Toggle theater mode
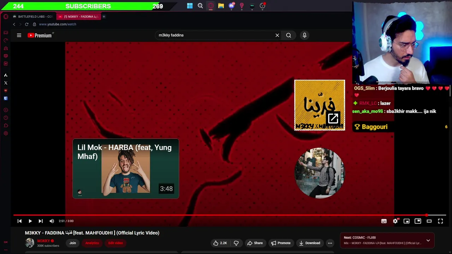This screenshot has height=254, width=452. pyautogui.click(x=429, y=221)
